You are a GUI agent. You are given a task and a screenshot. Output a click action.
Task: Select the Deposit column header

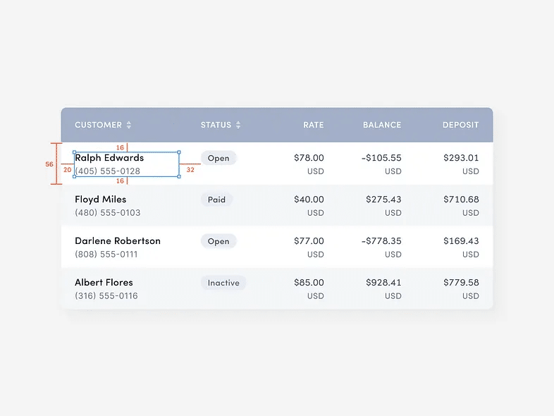[x=461, y=125]
